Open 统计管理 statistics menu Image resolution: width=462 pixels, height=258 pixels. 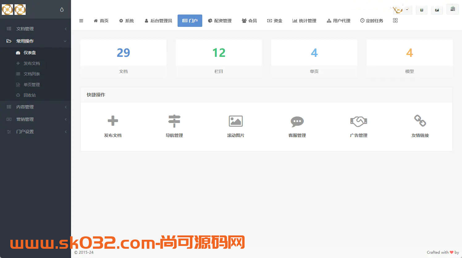[304, 21]
